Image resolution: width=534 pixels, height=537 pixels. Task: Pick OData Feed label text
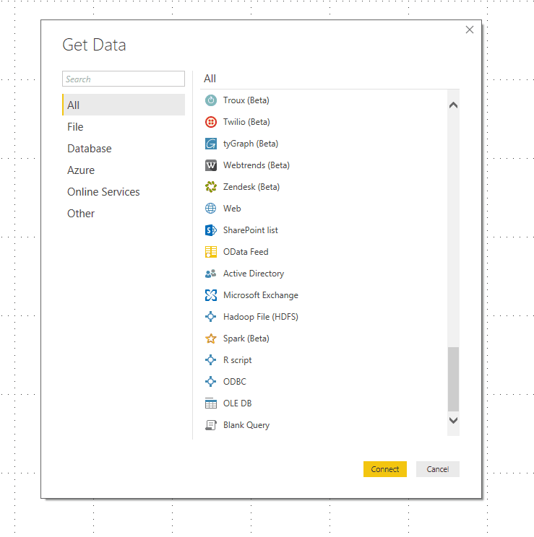pos(246,252)
